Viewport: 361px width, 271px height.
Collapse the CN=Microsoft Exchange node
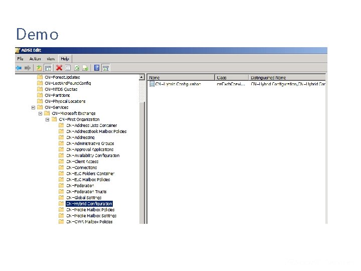(x=40, y=113)
